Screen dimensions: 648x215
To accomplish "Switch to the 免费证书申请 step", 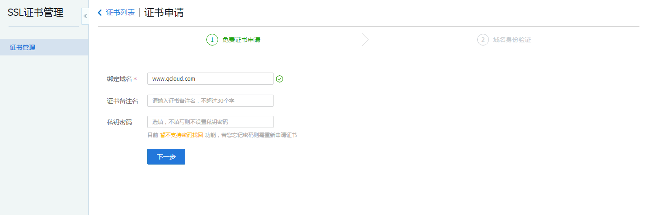I will tap(241, 40).
